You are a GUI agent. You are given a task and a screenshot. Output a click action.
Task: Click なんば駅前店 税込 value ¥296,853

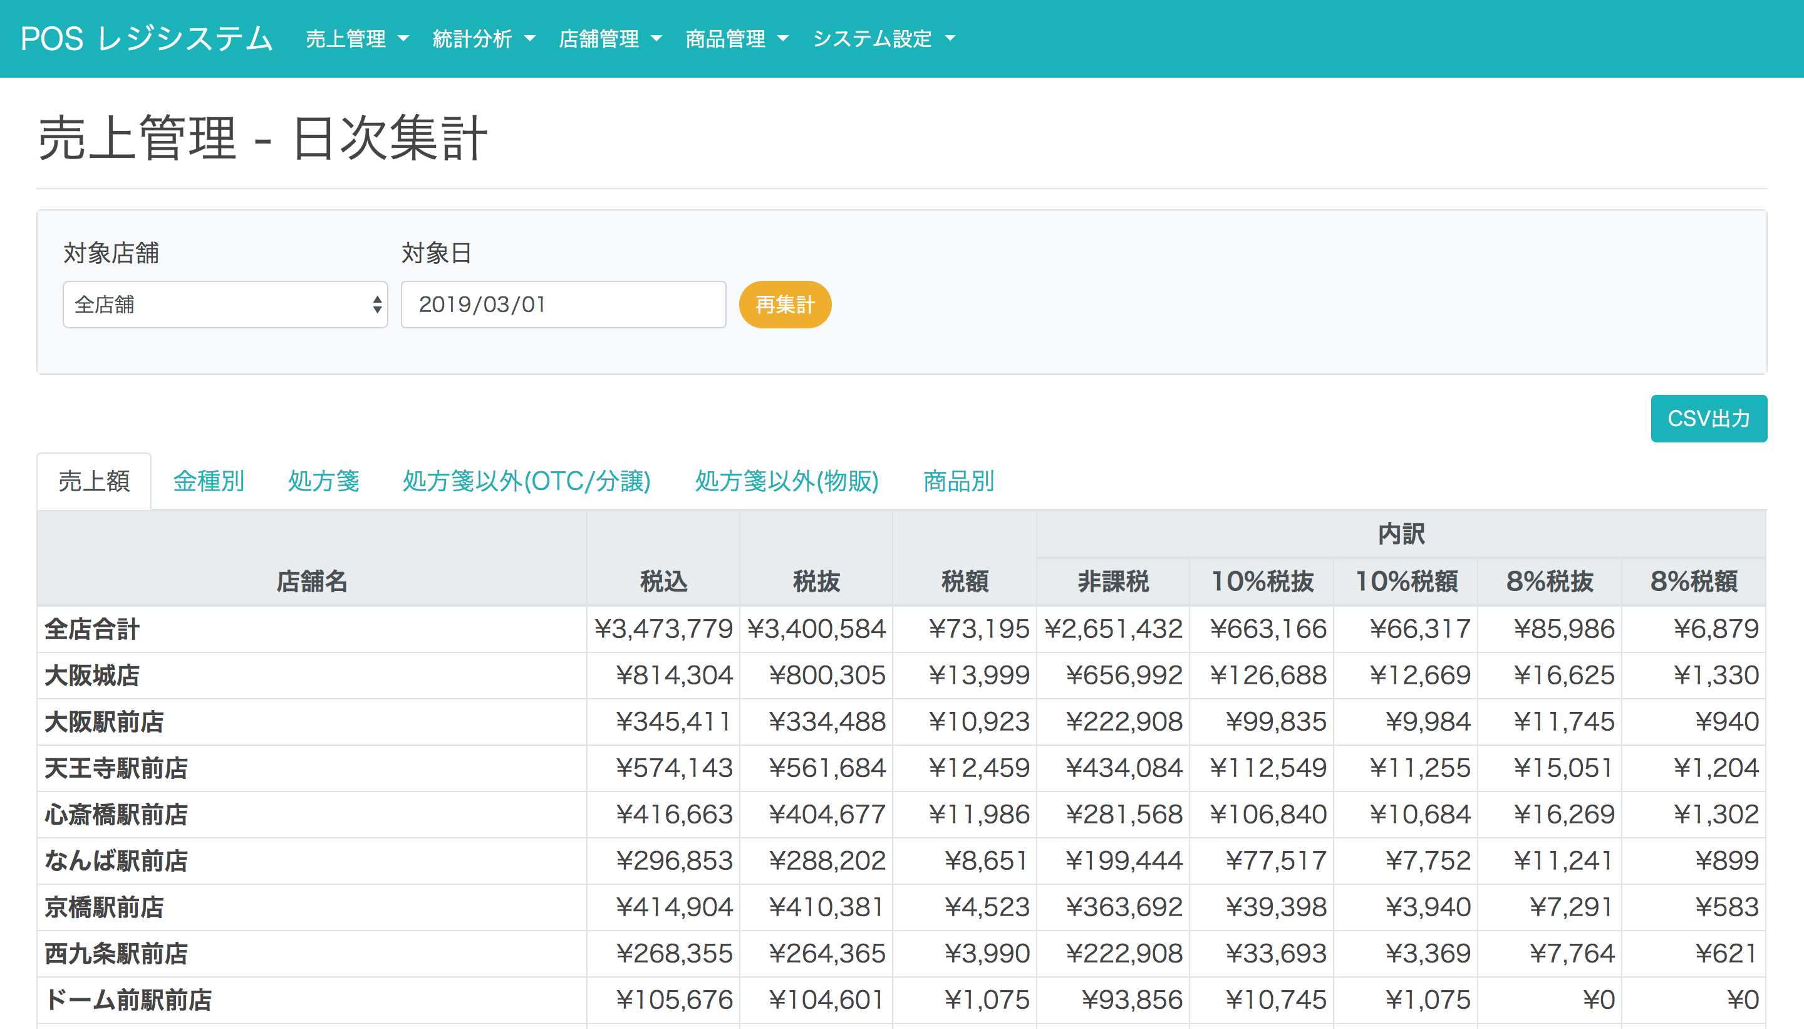coord(675,861)
